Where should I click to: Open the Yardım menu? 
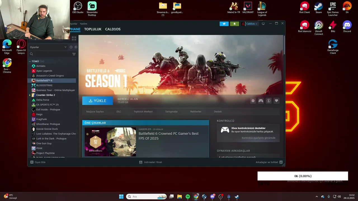[x=83, y=24]
